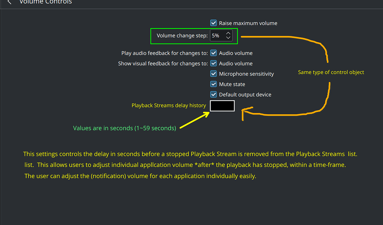The image size is (383, 225).
Task: Toggle the Mute state checkbox
Action: 214,84
